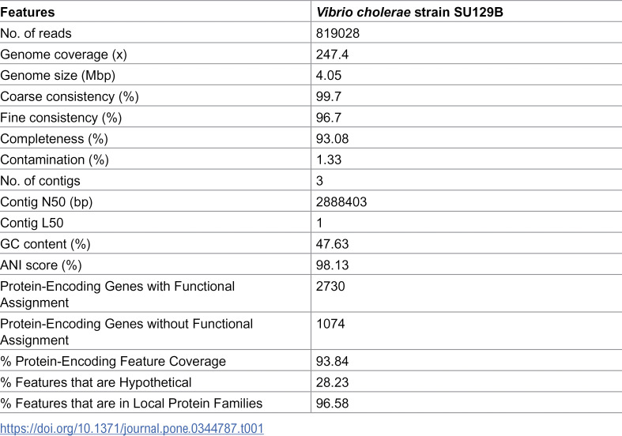
Task: Click the Genome coverage (x) label
Action: 63,54
